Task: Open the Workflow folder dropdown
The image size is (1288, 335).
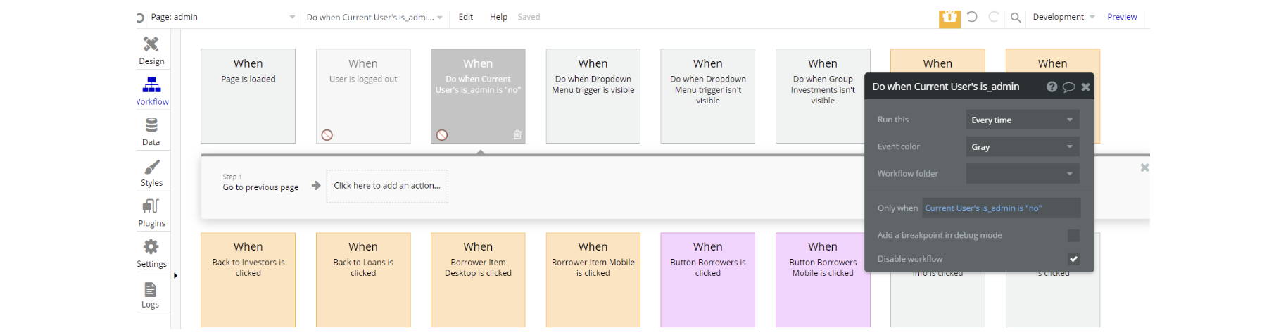Action: pyautogui.click(x=1022, y=174)
